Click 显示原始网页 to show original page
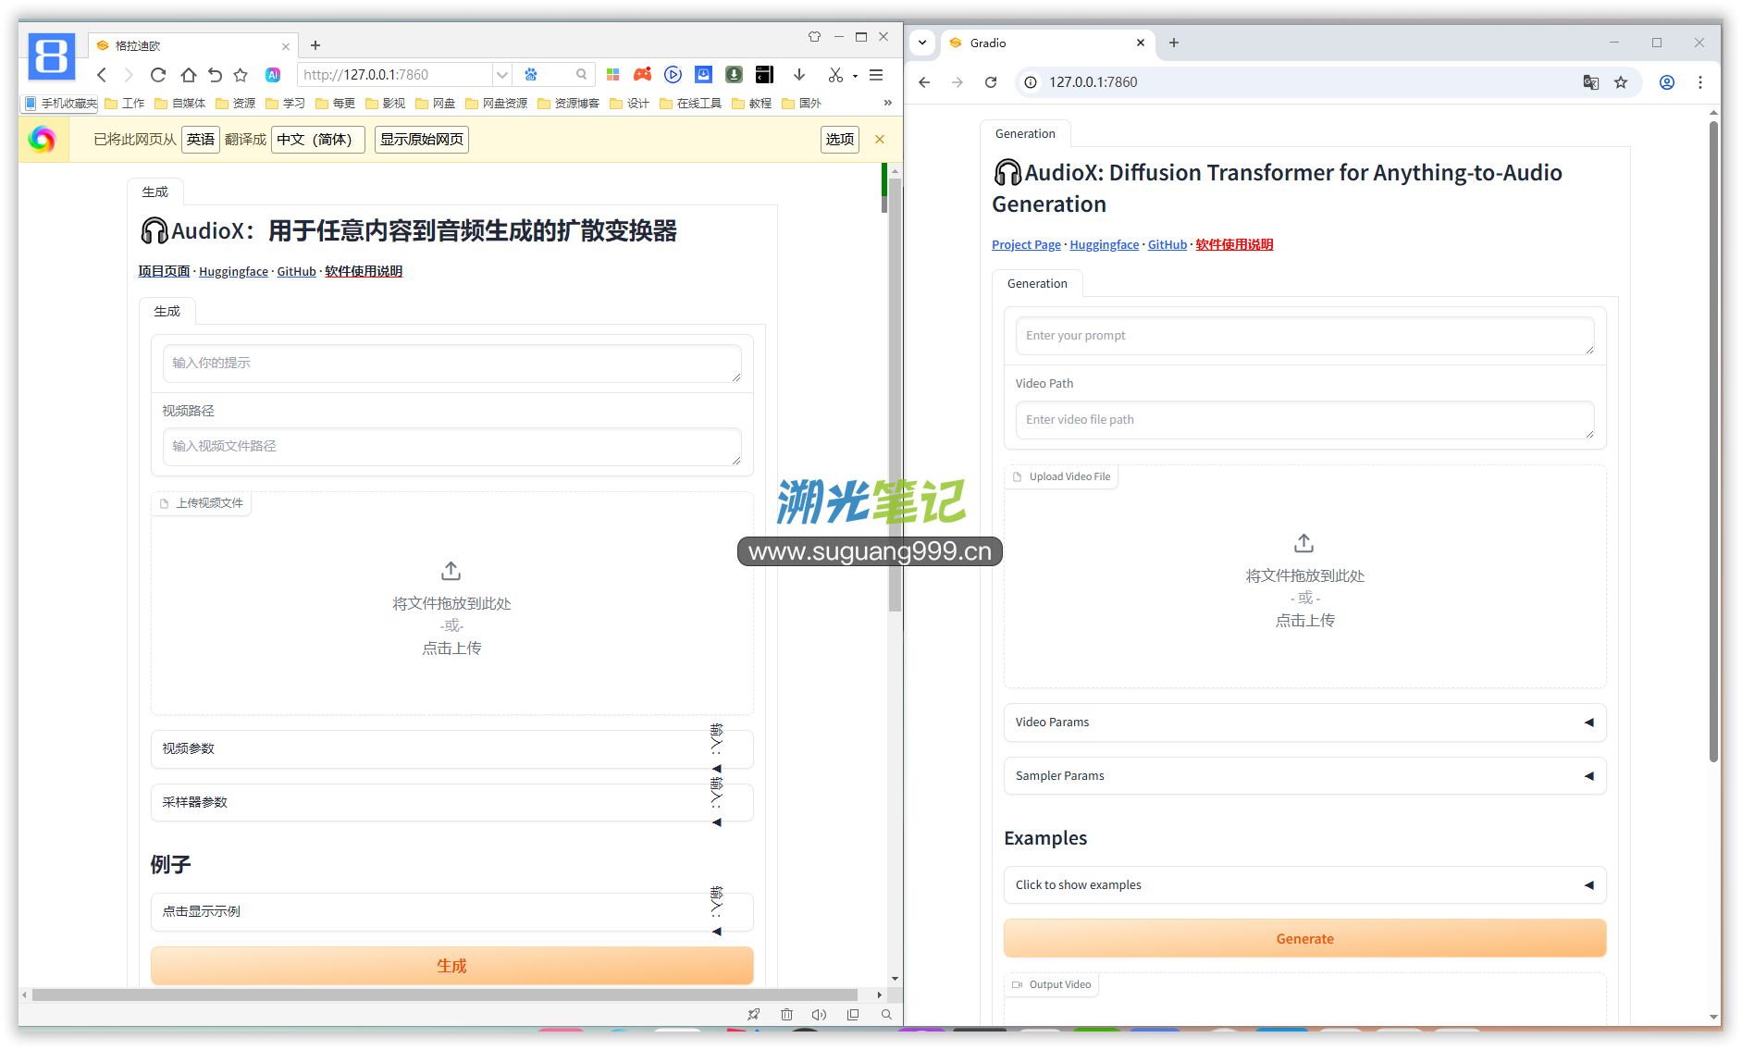Screen dimensions: 1742x1050 422,140
